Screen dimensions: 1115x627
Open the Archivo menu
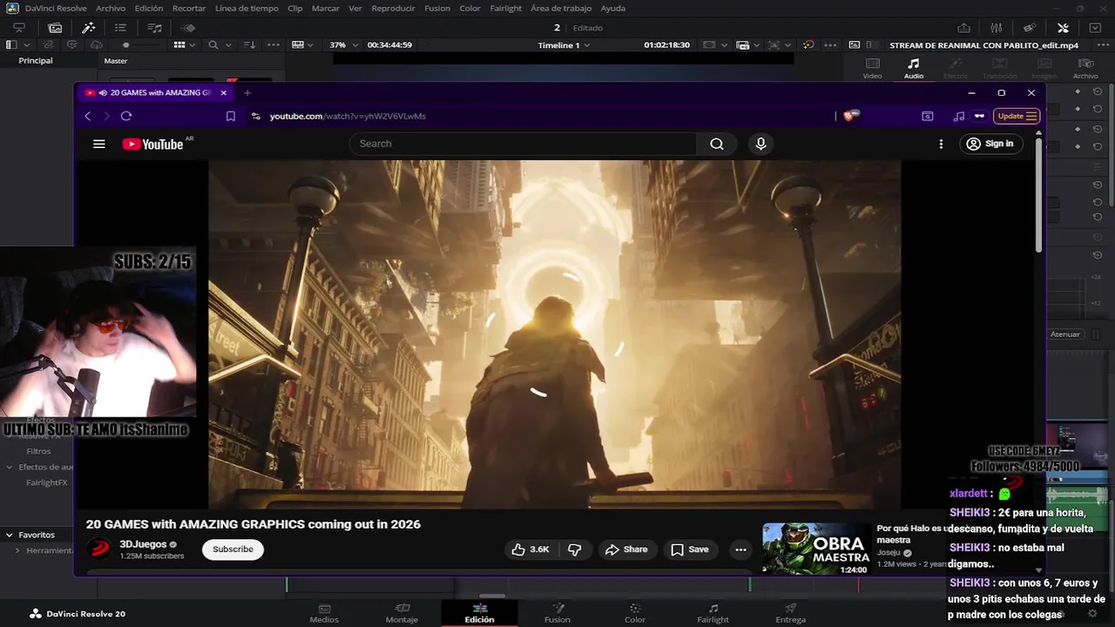(111, 8)
